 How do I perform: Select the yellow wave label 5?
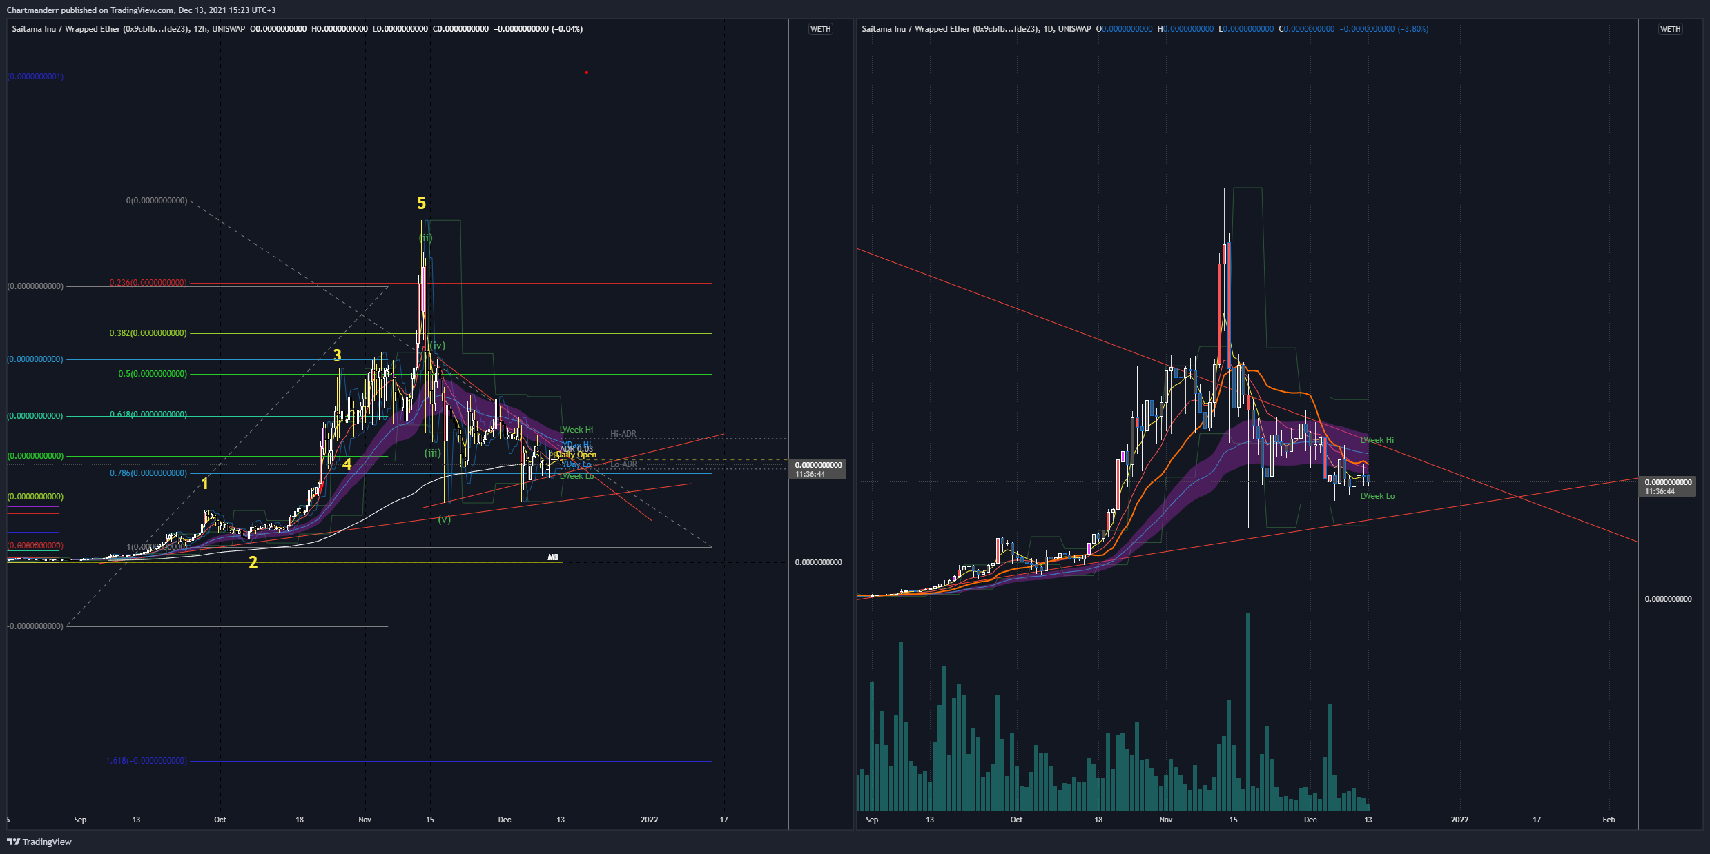(x=421, y=203)
